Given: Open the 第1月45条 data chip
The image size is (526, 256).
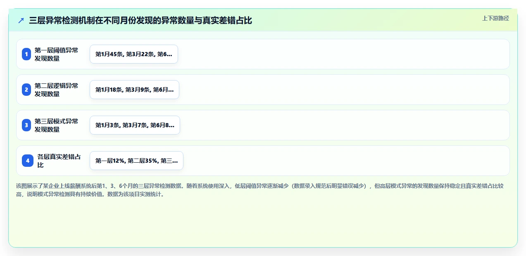Looking at the screenshot, I should [134, 54].
